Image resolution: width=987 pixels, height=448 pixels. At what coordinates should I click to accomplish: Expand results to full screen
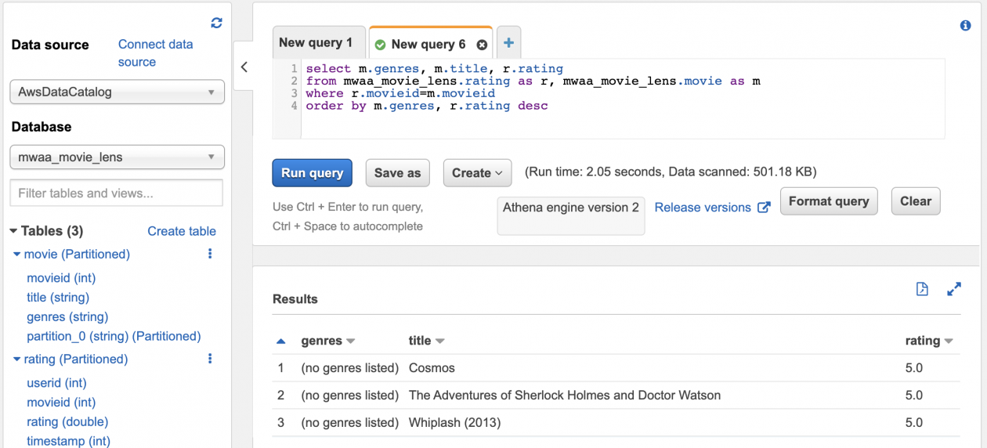[953, 290]
